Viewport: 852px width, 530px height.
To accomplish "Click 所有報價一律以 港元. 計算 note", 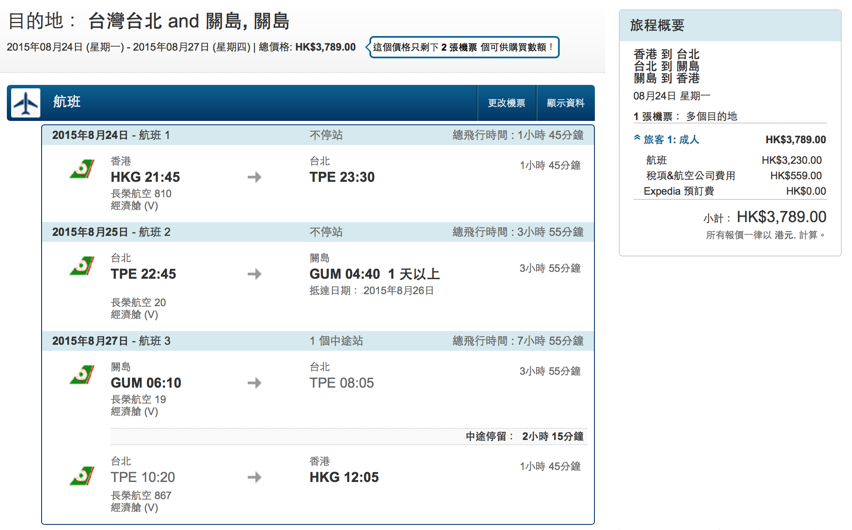I will 765,235.
